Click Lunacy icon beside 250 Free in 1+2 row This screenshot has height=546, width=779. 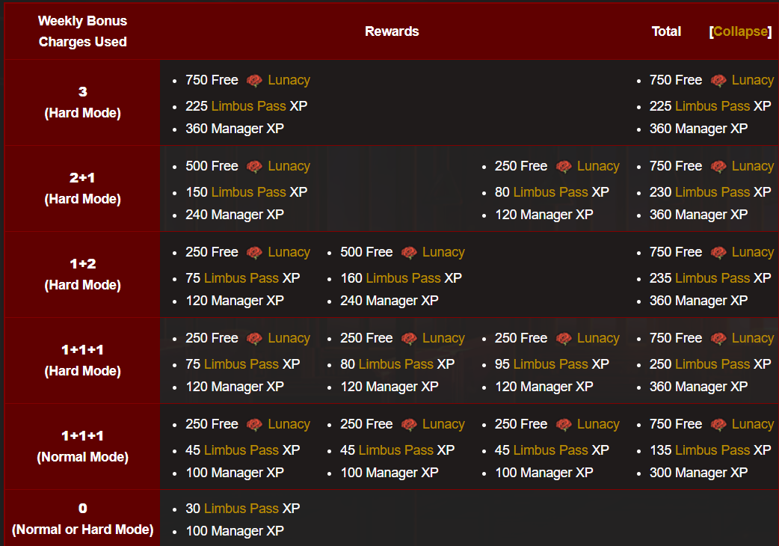pos(254,252)
